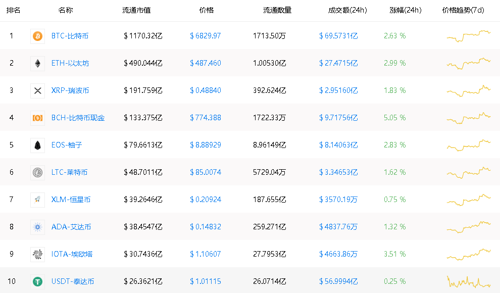Sort by 流通市值 column header
The image size is (500, 293).
point(136,10)
